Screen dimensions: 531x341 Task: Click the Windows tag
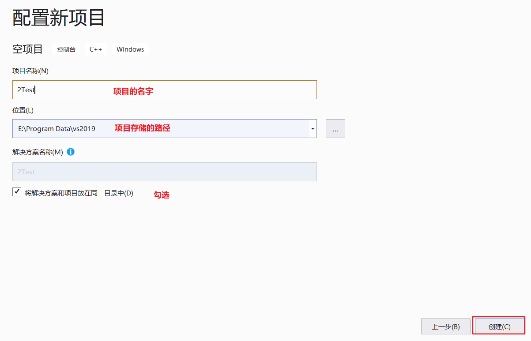click(x=130, y=49)
